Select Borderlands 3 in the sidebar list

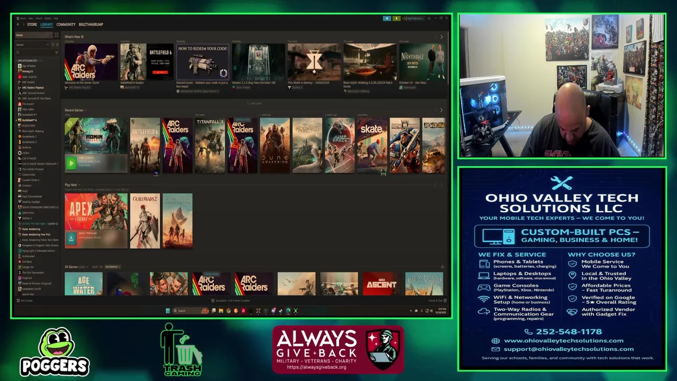pyautogui.click(x=29, y=142)
